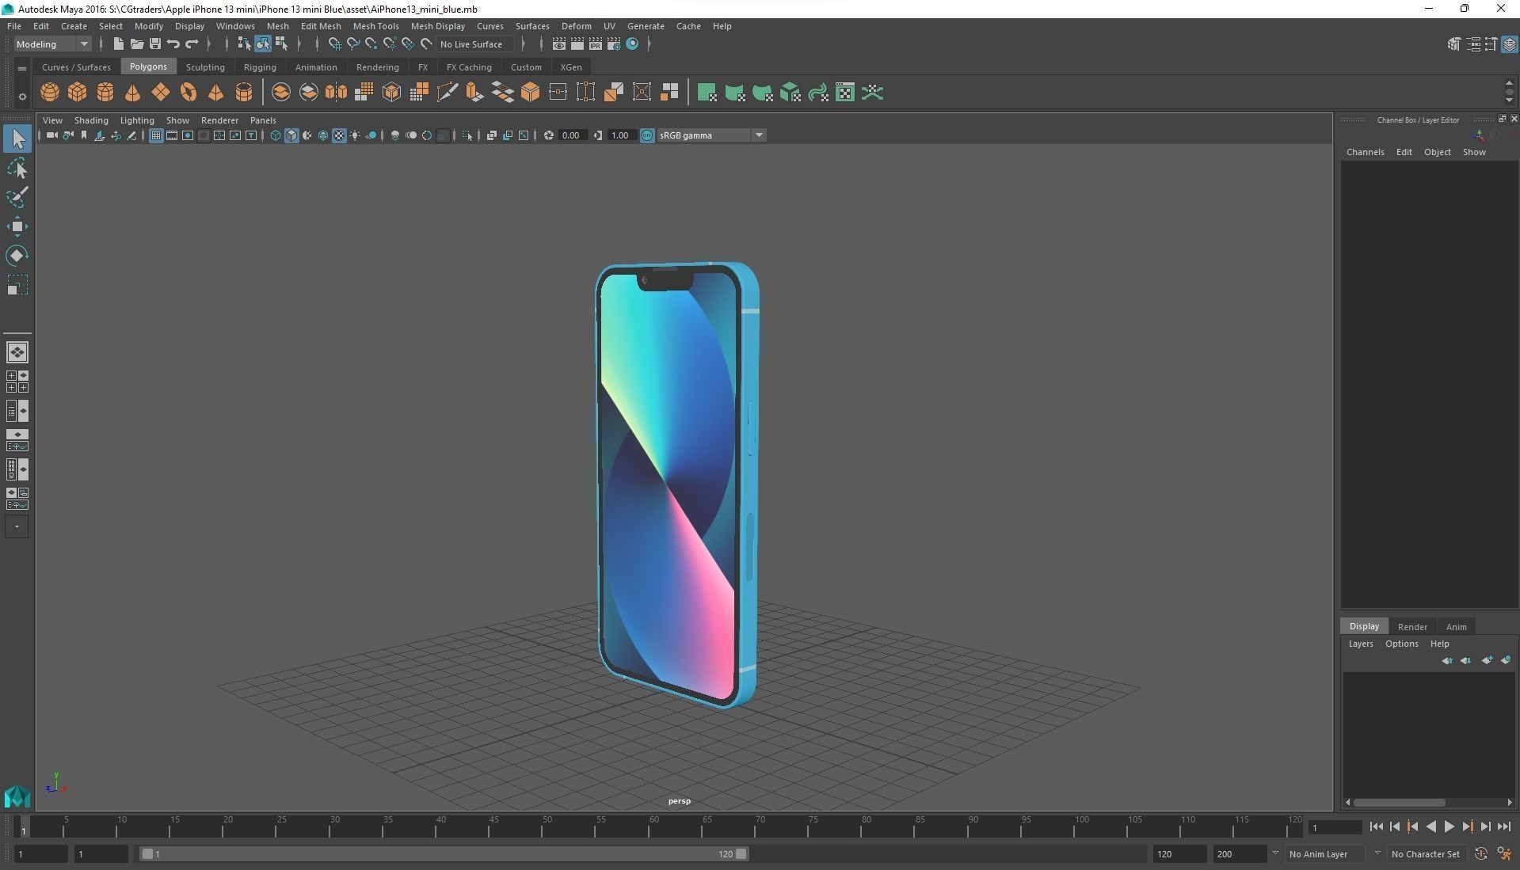1520x870 pixels.
Task: Select the Paint Selection tool
Action: (x=17, y=197)
